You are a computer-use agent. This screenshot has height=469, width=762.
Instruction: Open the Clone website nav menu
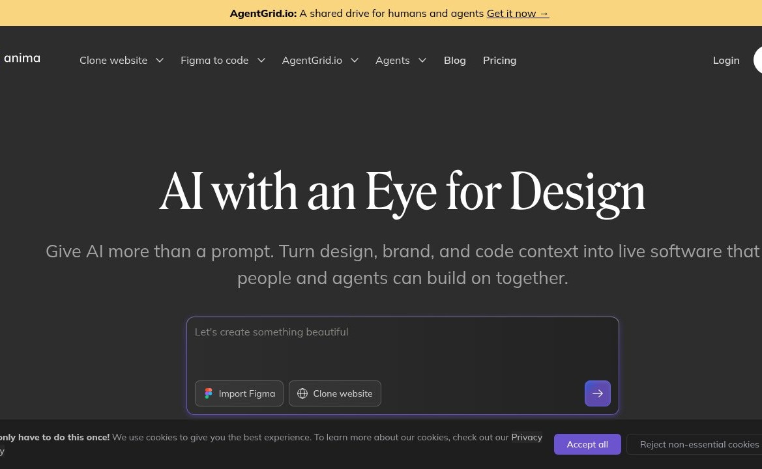point(113,60)
